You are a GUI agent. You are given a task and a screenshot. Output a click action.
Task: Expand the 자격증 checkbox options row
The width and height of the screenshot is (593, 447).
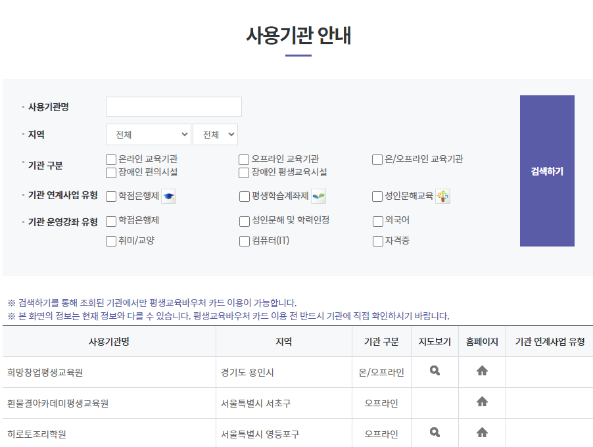pyautogui.click(x=377, y=243)
